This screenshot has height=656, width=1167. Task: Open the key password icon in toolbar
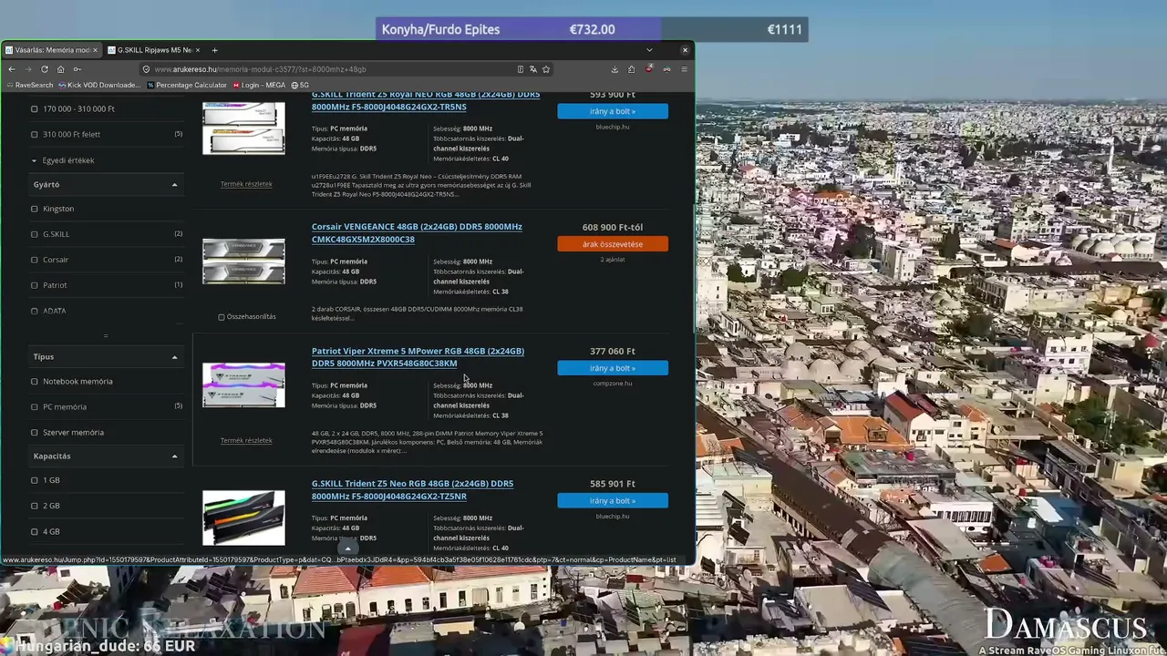(x=77, y=69)
